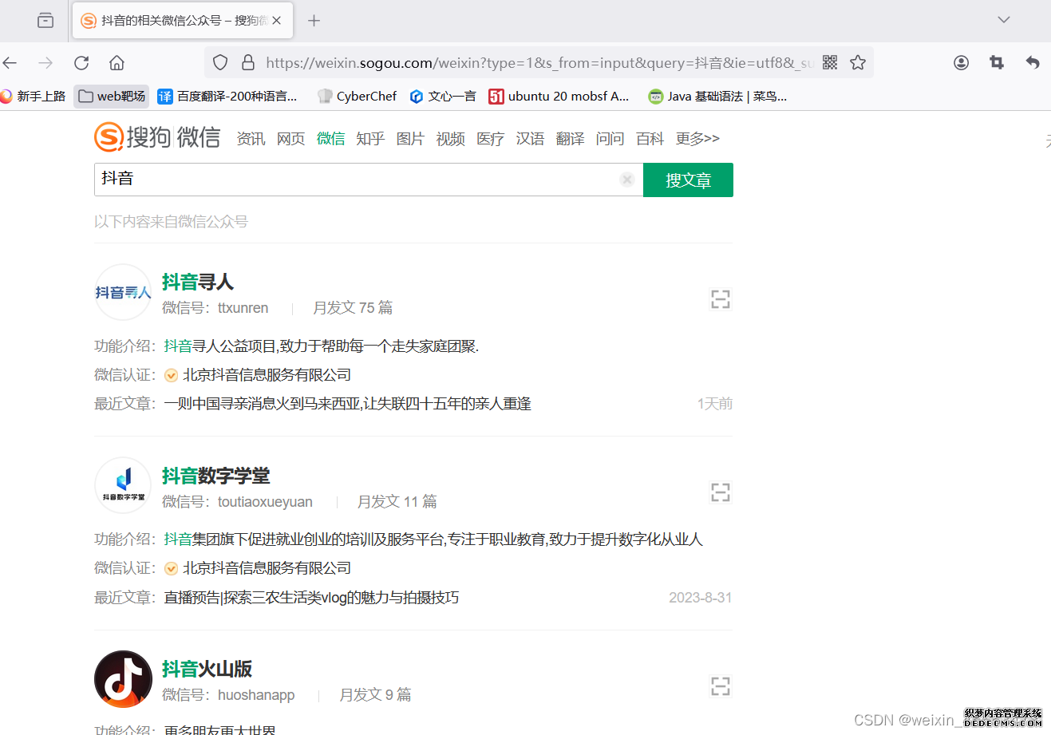Open the 抖音火山版 account title link
This screenshot has width=1051, height=735.
[207, 669]
